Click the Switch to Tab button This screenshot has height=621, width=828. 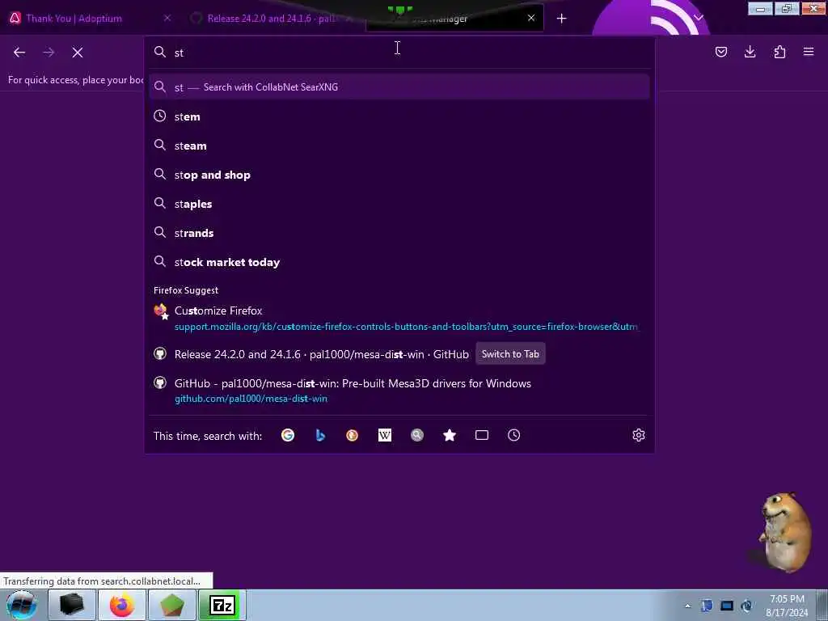click(x=510, y=354)
